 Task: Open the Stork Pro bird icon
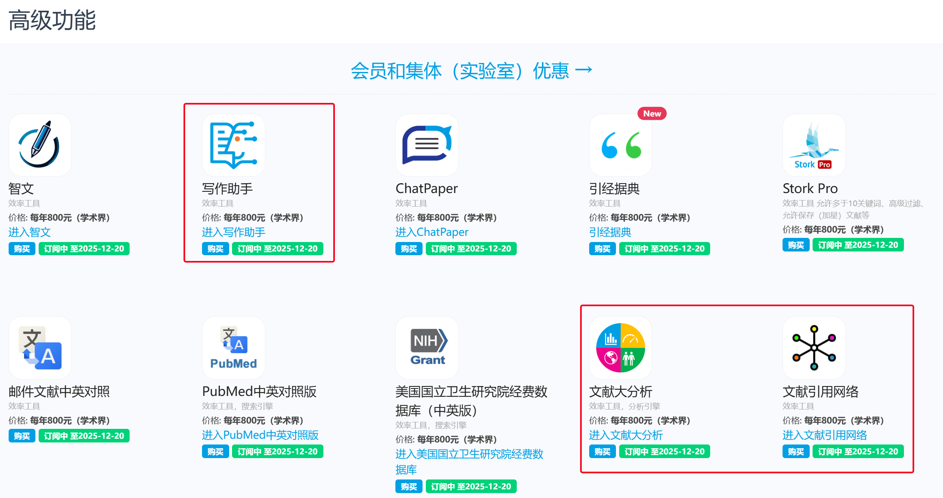pos(814,145)
